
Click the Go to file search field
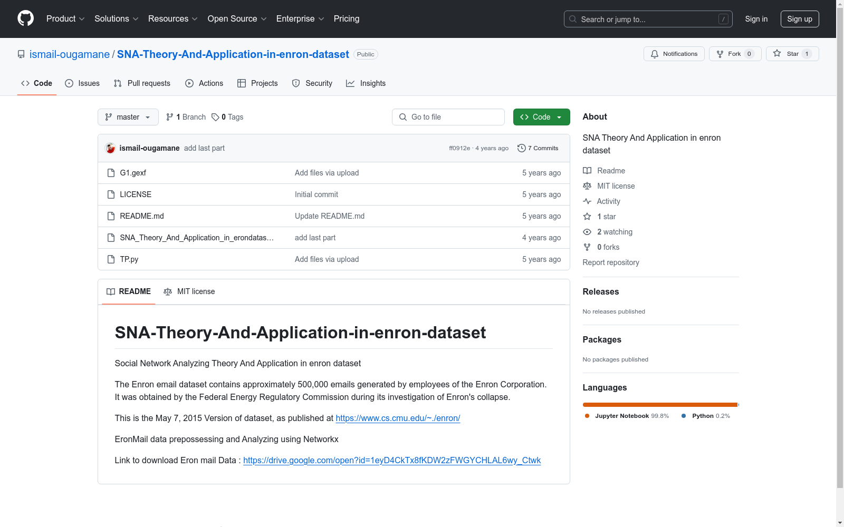click(448, 117)
